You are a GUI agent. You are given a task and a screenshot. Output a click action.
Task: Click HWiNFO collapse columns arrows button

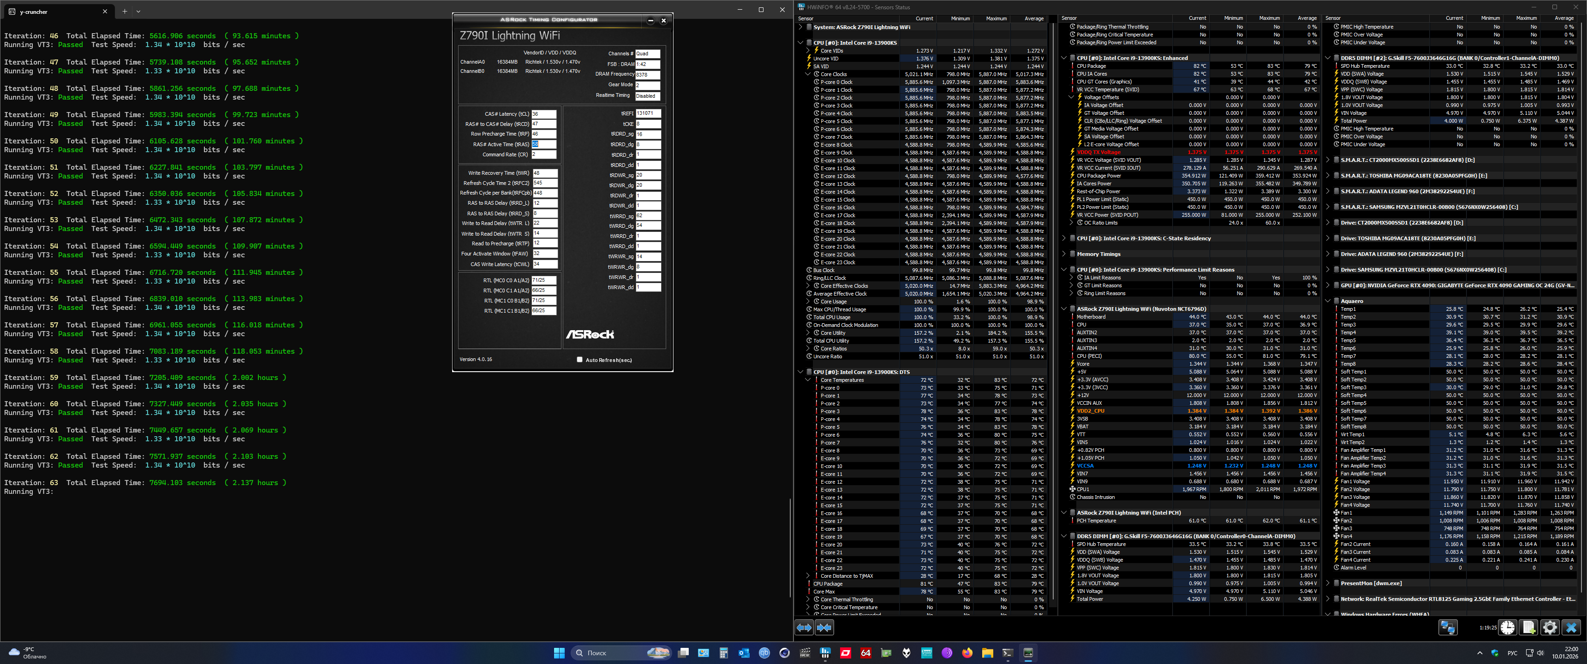[x=824, y=628]
